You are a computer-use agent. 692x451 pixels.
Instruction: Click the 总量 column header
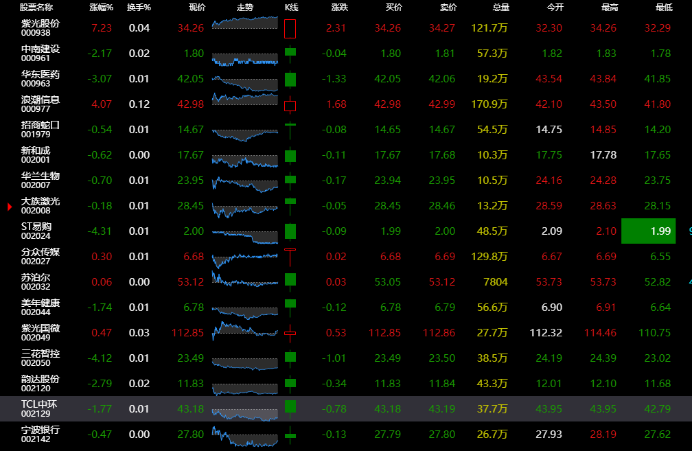(501, 8)
